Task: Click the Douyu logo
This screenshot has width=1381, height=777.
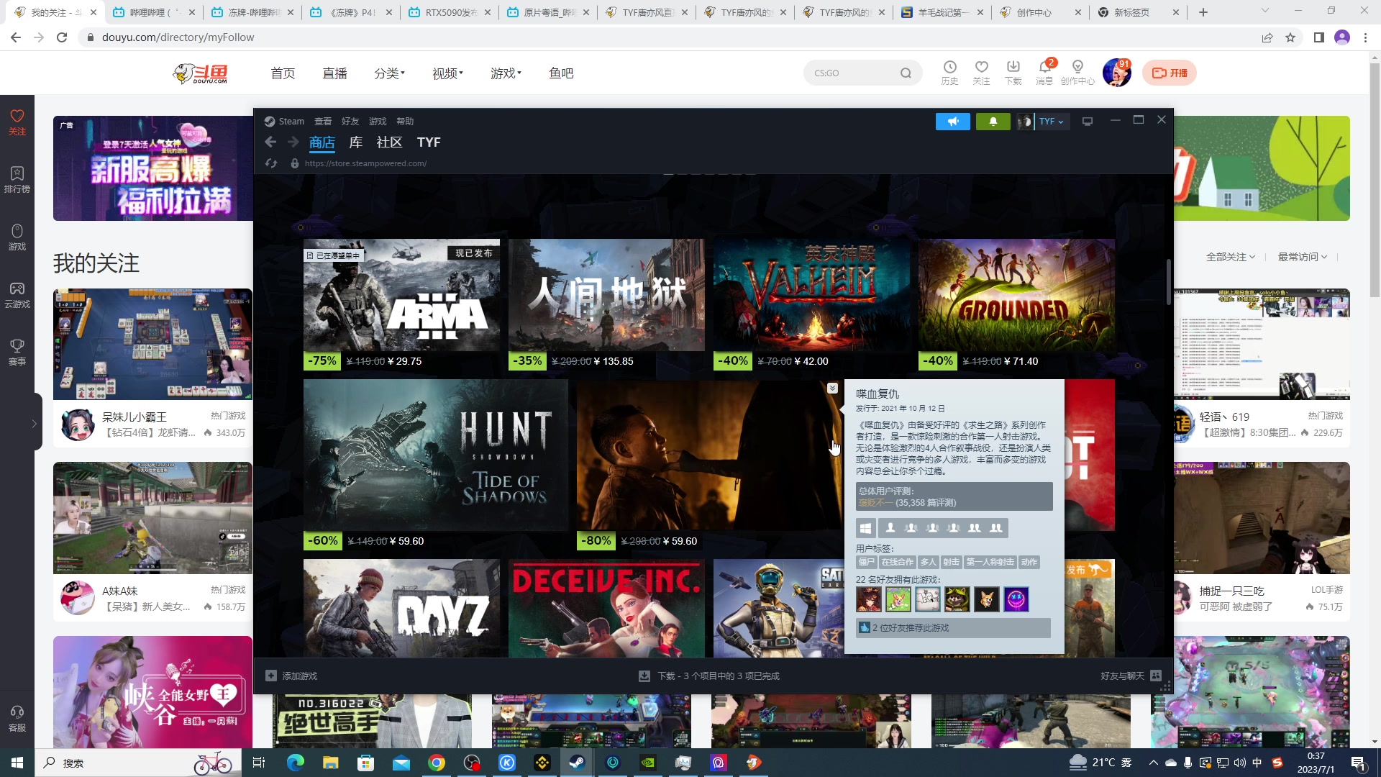Action: tap(201, 73)
